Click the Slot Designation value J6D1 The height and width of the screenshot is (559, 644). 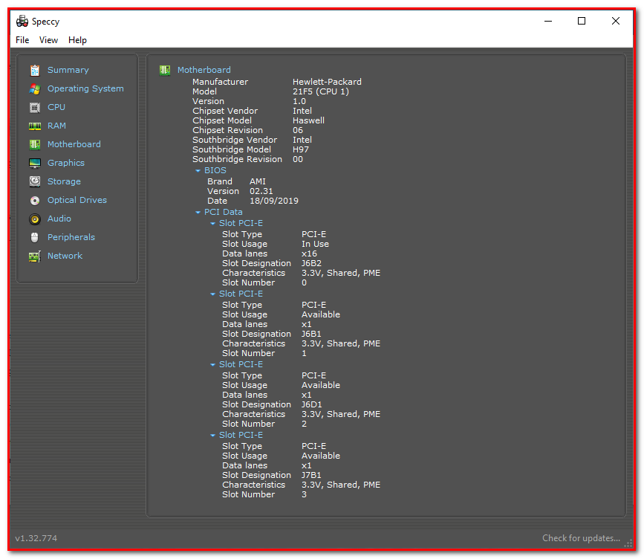tap(312, 405)
